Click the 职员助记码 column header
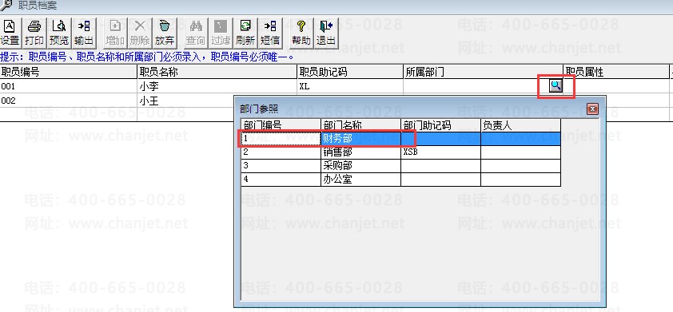 [350, 72]
